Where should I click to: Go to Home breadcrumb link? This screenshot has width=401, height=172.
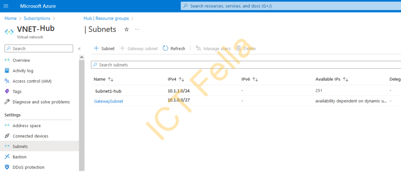click(x=11, y=18)
